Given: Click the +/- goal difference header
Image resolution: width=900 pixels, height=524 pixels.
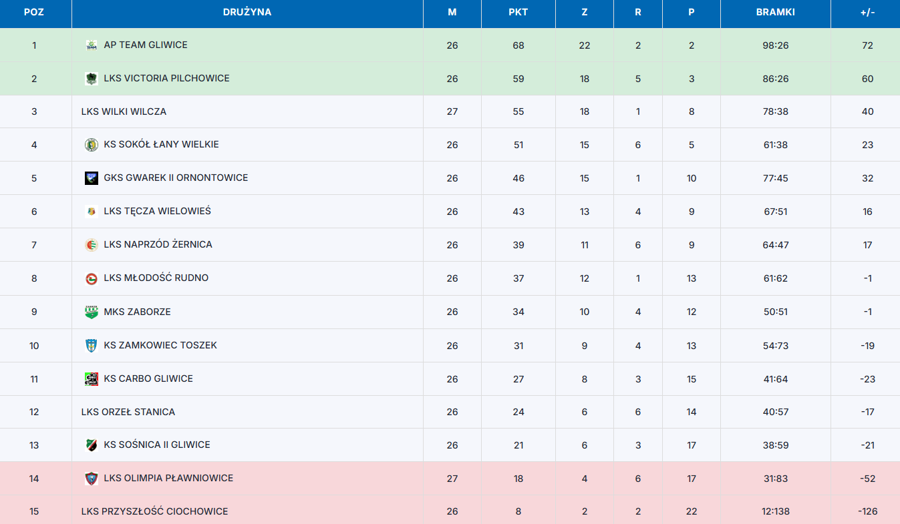Looking at the screenshot, I should (867, 13).
